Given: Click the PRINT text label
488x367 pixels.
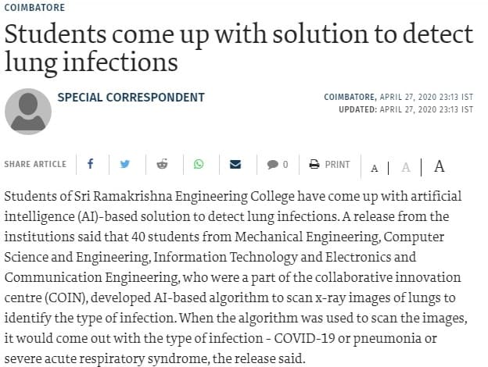Looking at the screenshot, I should coord(337,165).
